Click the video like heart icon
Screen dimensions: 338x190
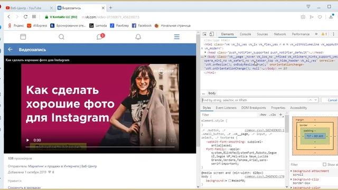[50, 172]
